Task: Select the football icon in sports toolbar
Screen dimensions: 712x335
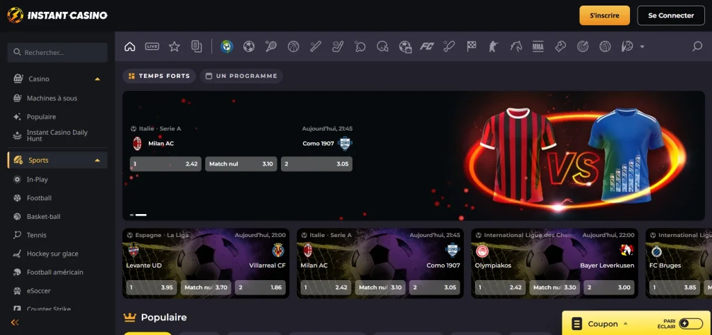Action: 248,47
